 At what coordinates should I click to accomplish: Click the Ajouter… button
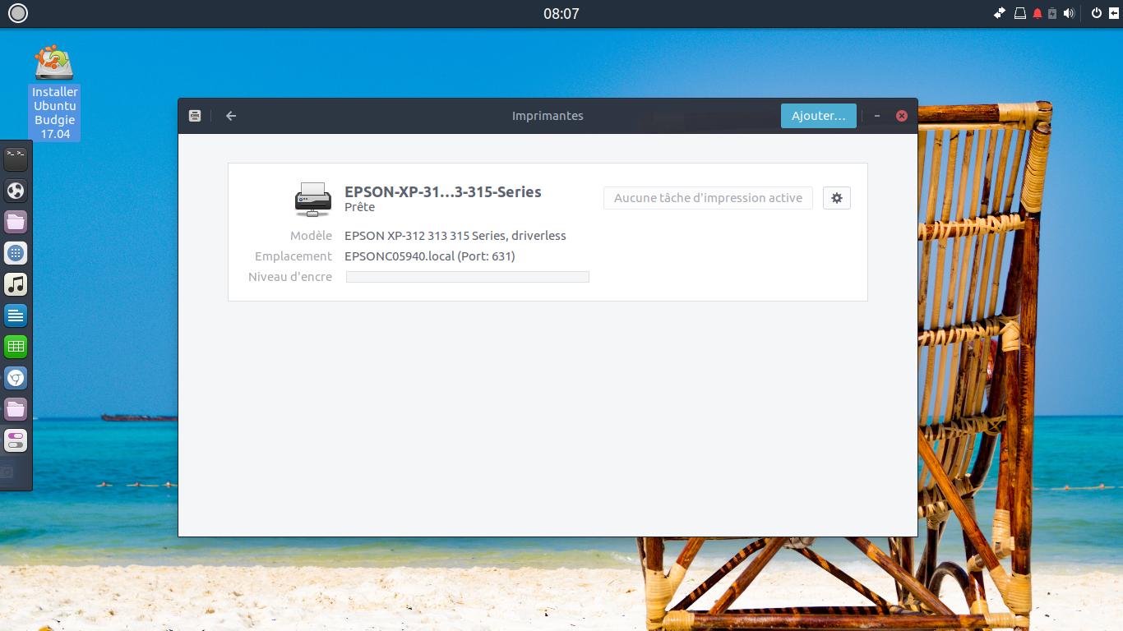pos(818,116)
